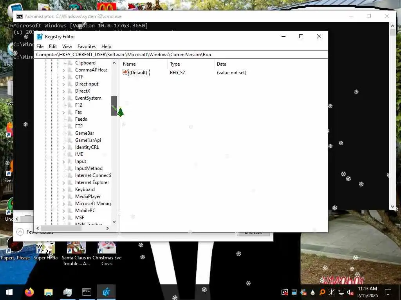Collapse Task Manager with Fewer details arrow
Viewport: 401px width, 300px height.
click(20, 232)
